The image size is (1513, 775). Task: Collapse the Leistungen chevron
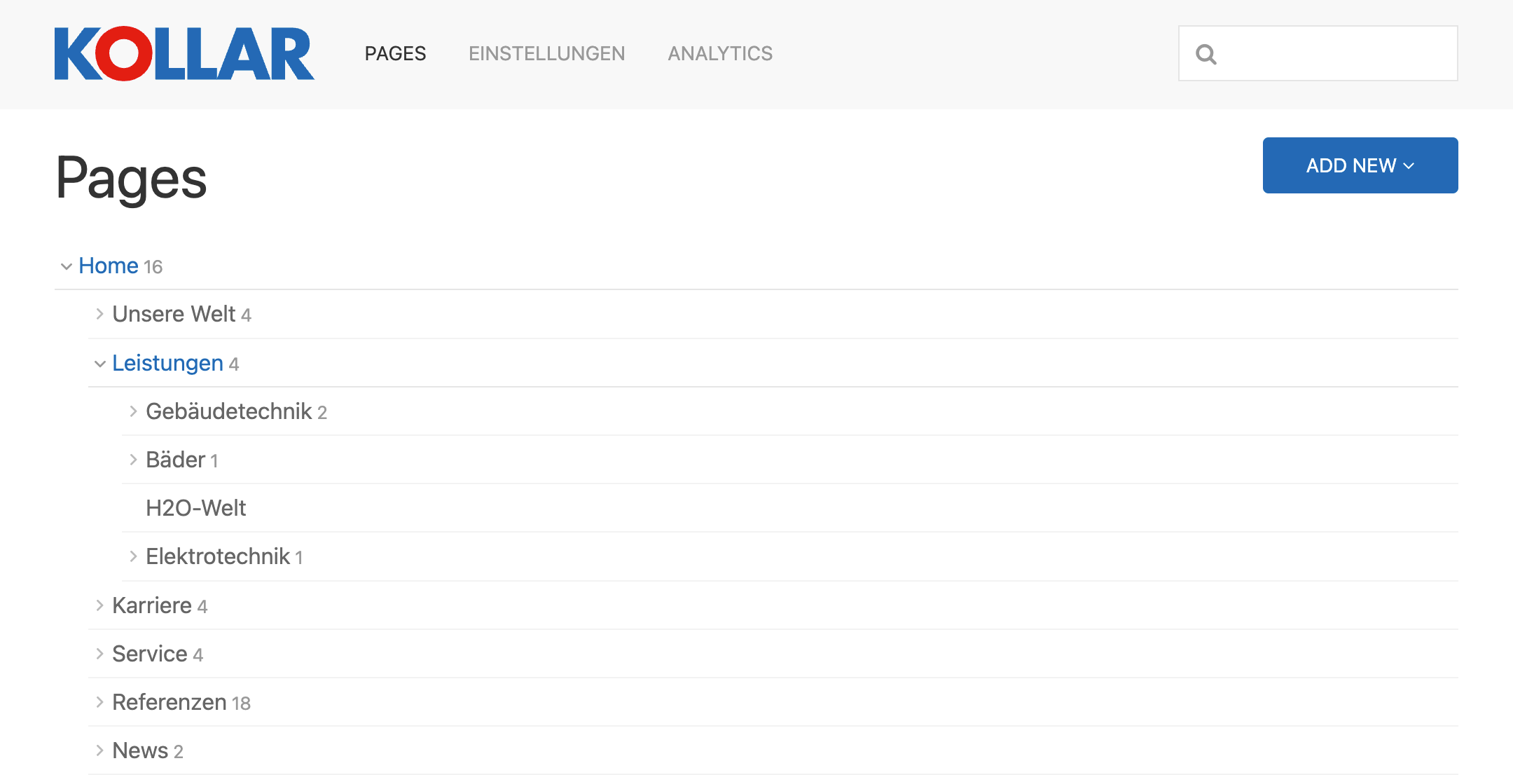pyautogui.click(x=99, y=364)
